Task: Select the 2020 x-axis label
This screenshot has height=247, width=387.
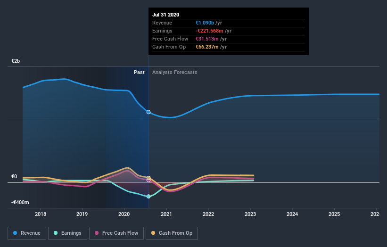Action: click(x=124, y=214)
